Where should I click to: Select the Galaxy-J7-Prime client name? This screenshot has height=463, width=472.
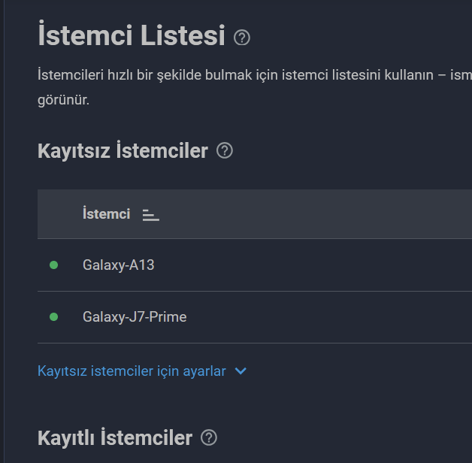point(135,317)
